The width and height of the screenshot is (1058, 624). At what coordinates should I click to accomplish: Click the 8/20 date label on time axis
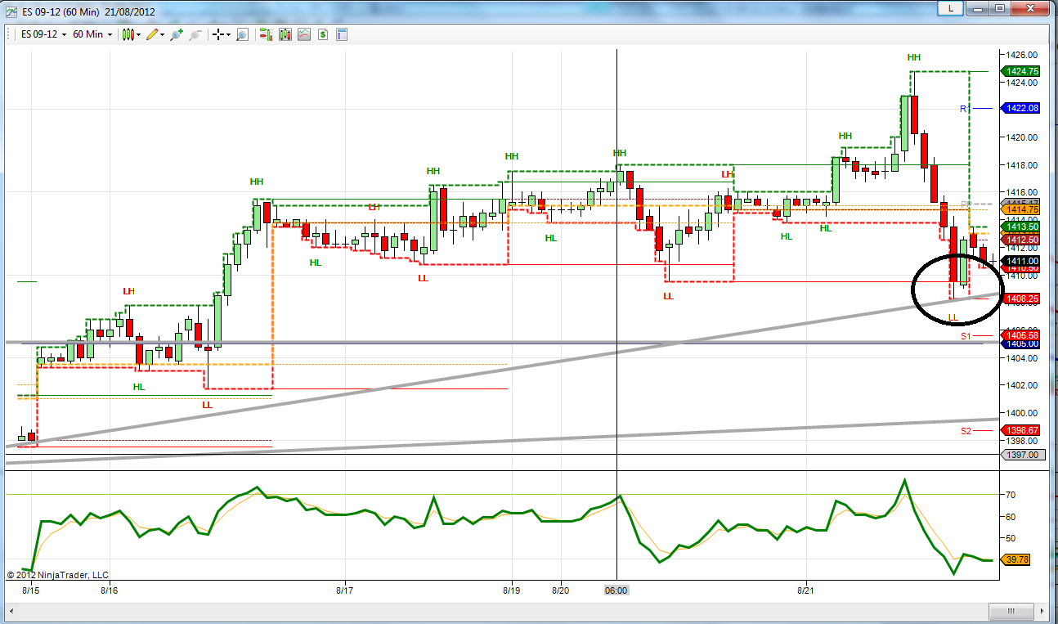point(561,590)
